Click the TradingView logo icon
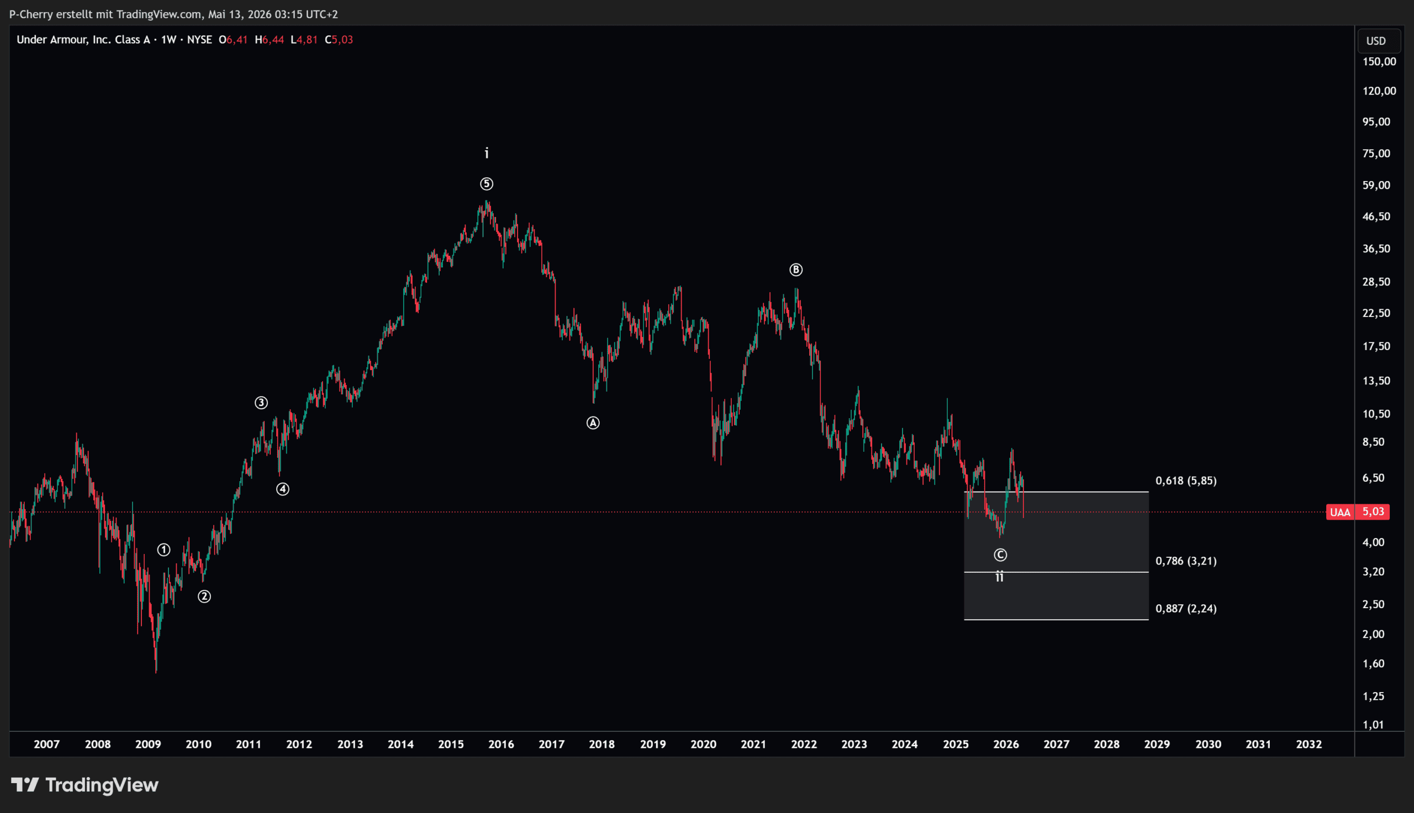 click(25, 784)
